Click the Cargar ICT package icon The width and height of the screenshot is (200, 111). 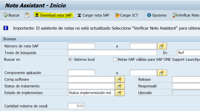[117, 15]
